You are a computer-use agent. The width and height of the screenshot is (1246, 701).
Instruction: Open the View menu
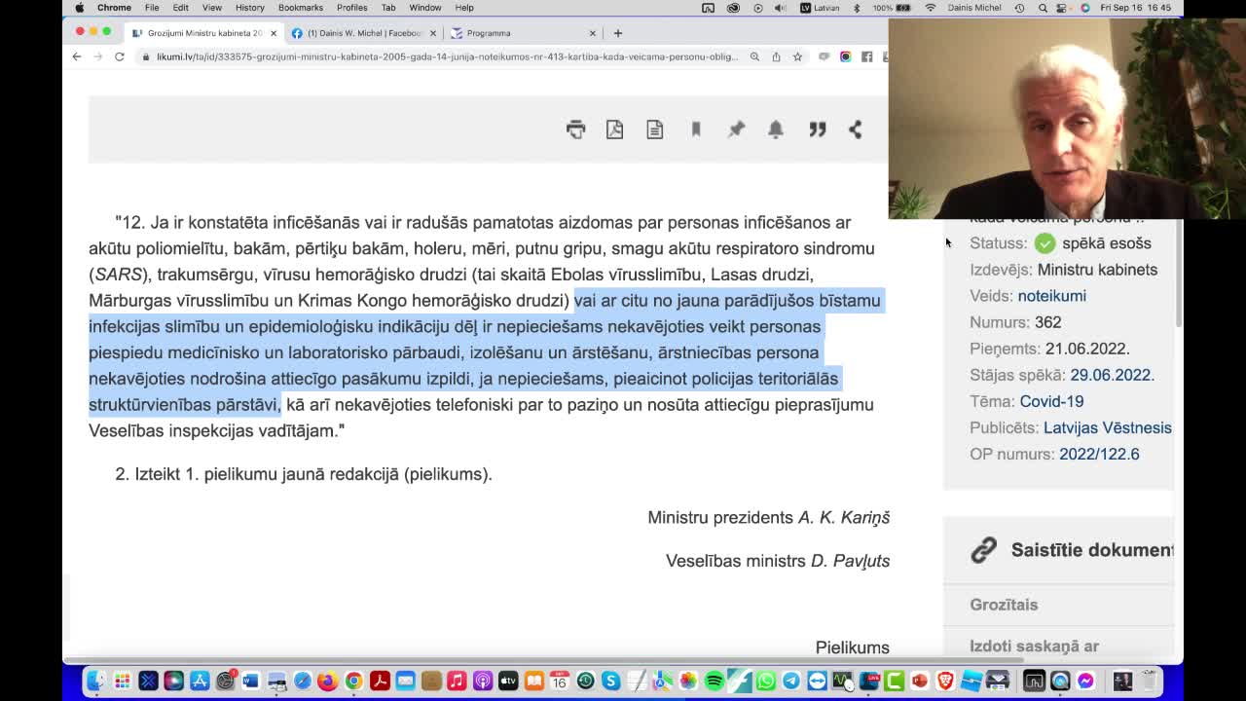pos(211,8)
